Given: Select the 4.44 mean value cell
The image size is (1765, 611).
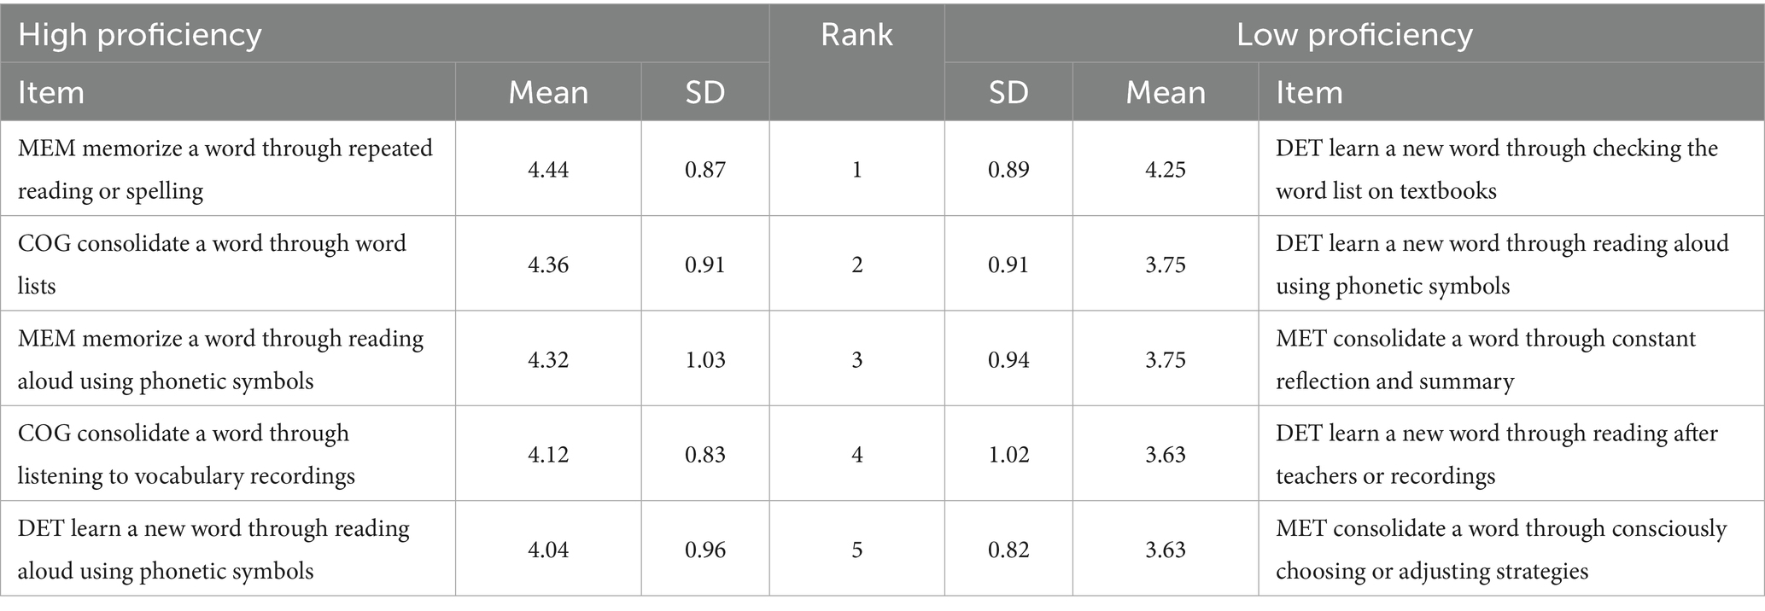Looking at the screenshot, I should tap(548, 169).
